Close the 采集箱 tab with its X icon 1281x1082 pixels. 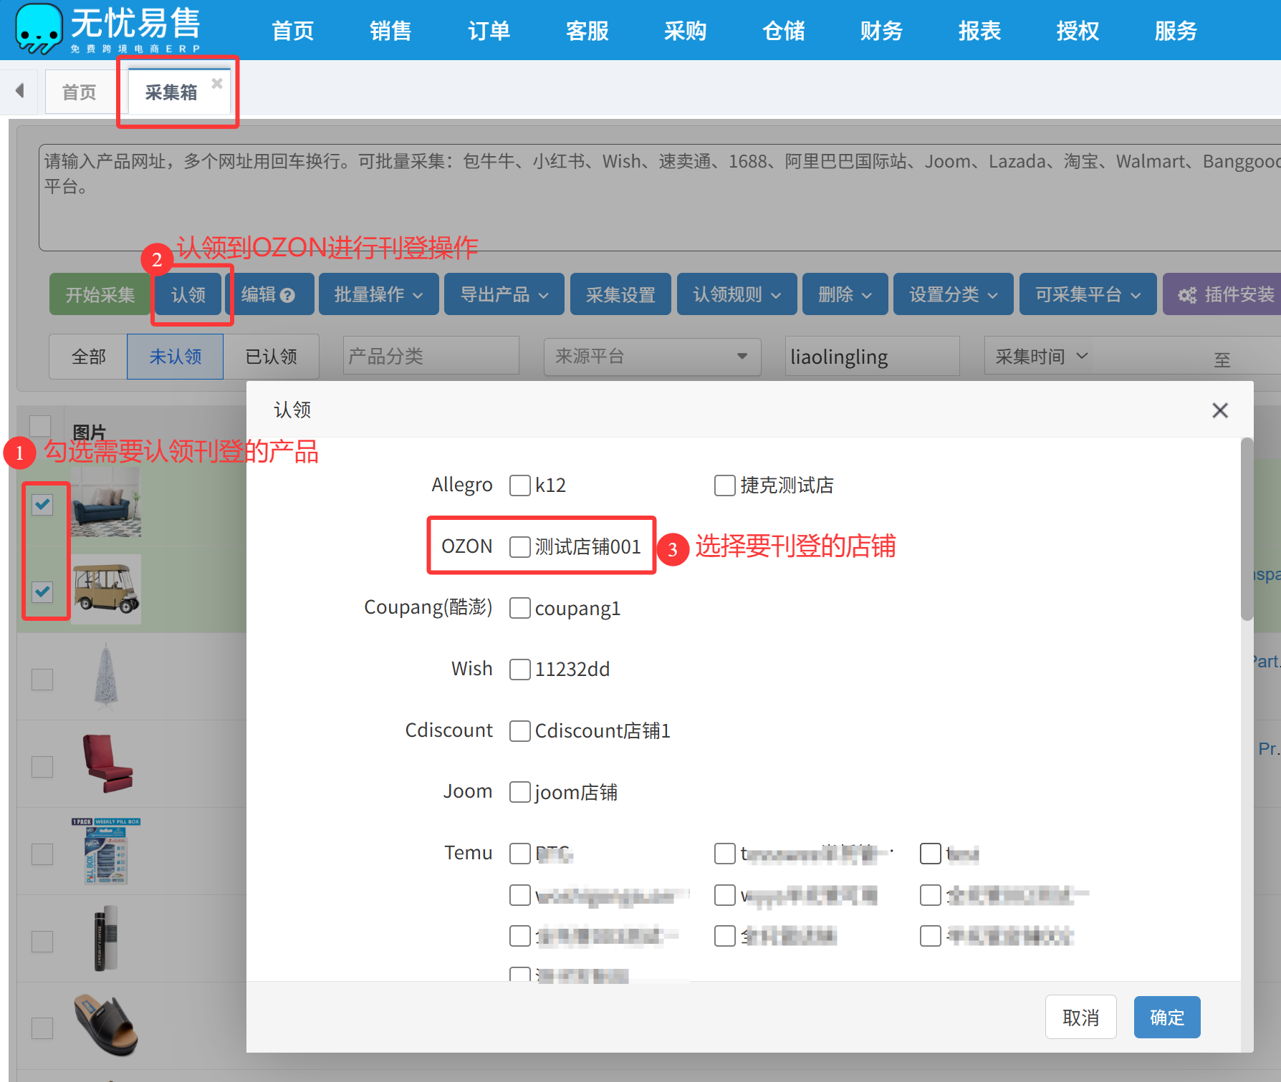pyautogui.click(x=217, y=83)
